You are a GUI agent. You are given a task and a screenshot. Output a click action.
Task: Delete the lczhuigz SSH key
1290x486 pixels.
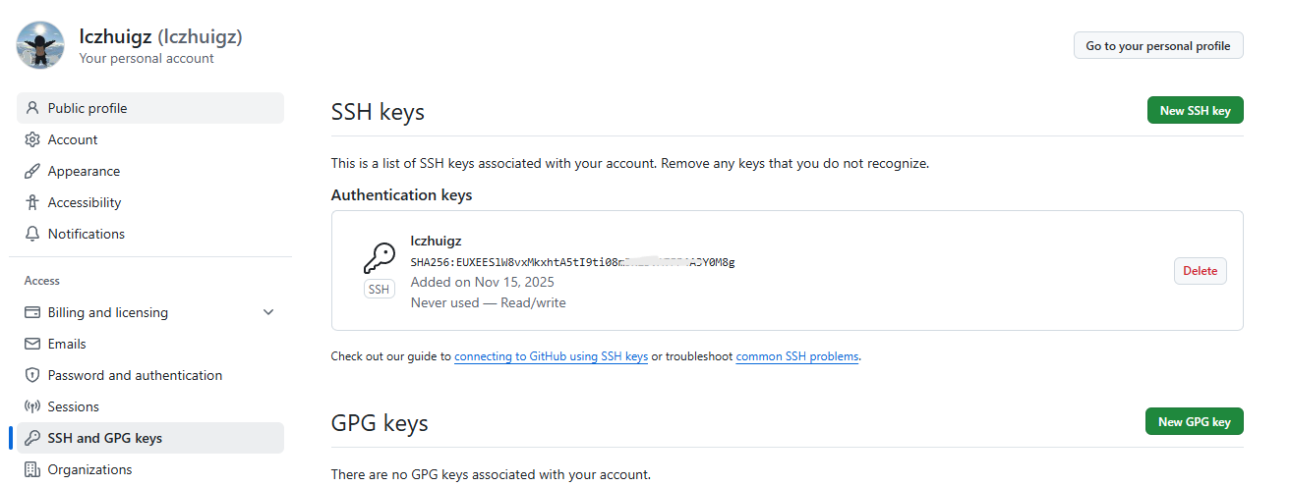coord(1200,271)
